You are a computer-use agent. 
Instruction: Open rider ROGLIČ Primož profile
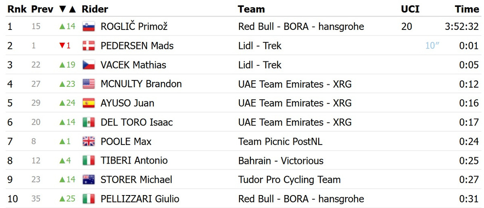(134, 27)
